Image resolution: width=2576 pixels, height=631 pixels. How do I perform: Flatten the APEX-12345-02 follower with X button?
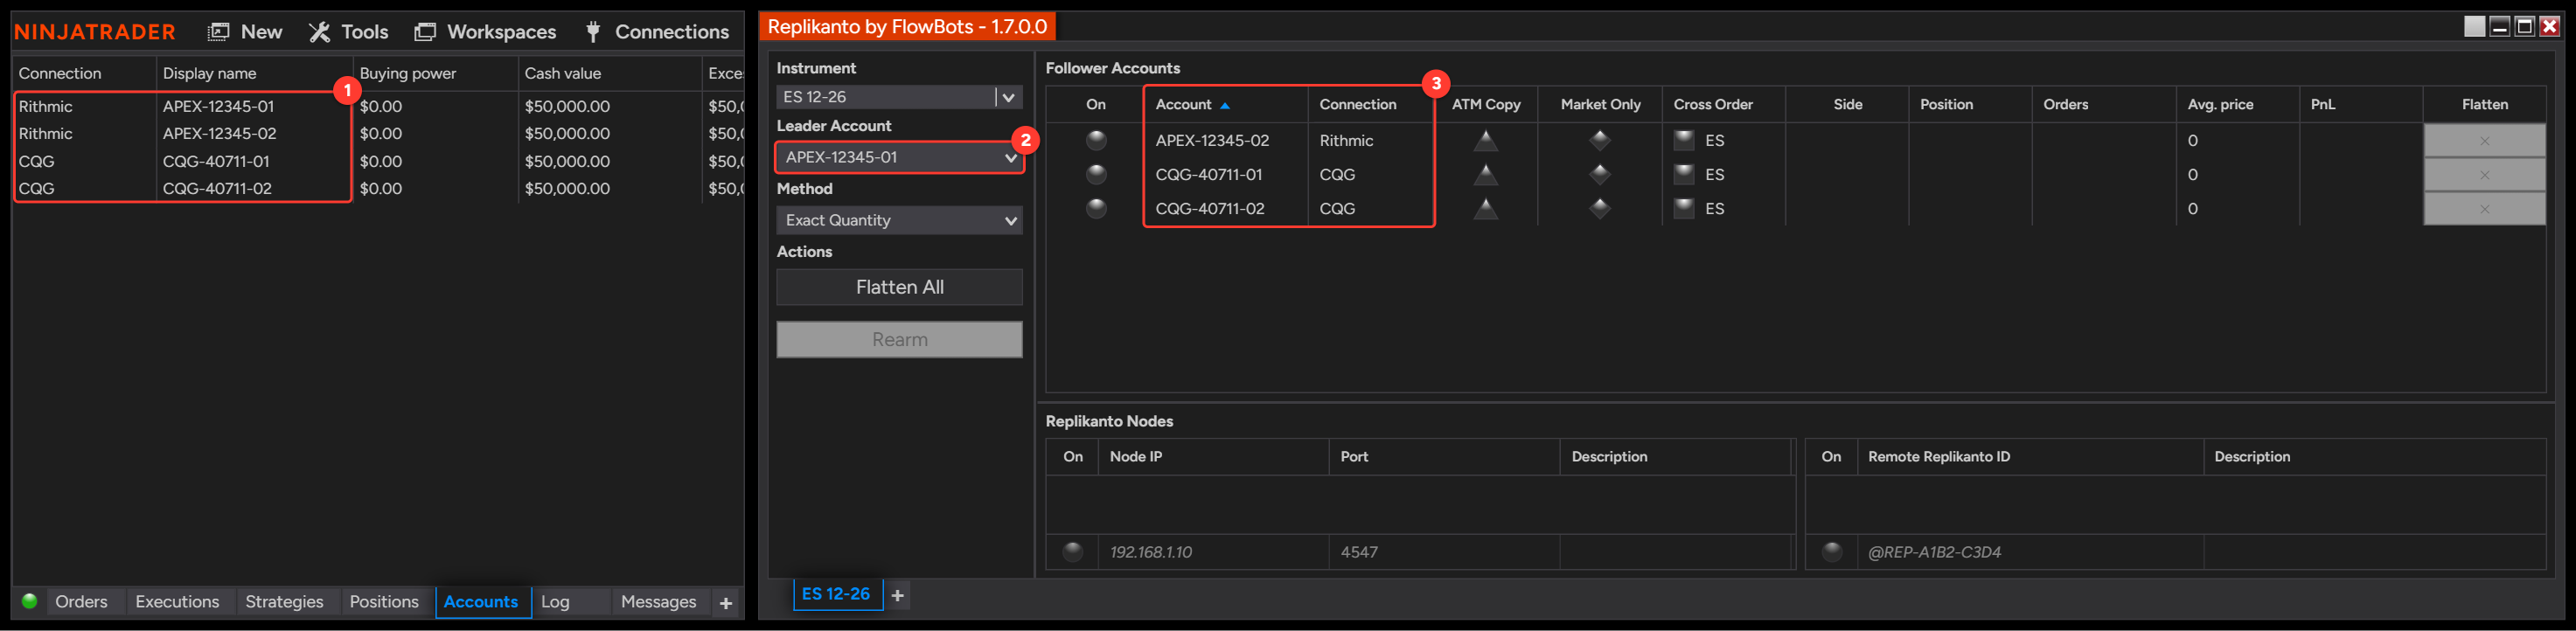coord(2484,141)
